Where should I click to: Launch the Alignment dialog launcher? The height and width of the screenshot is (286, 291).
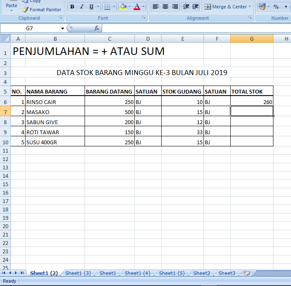click(x=250, y=18)
